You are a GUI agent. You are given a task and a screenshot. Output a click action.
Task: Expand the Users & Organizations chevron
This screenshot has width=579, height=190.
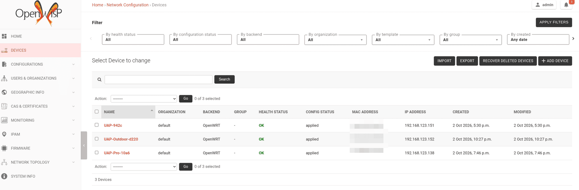click(x=74, y=78)
